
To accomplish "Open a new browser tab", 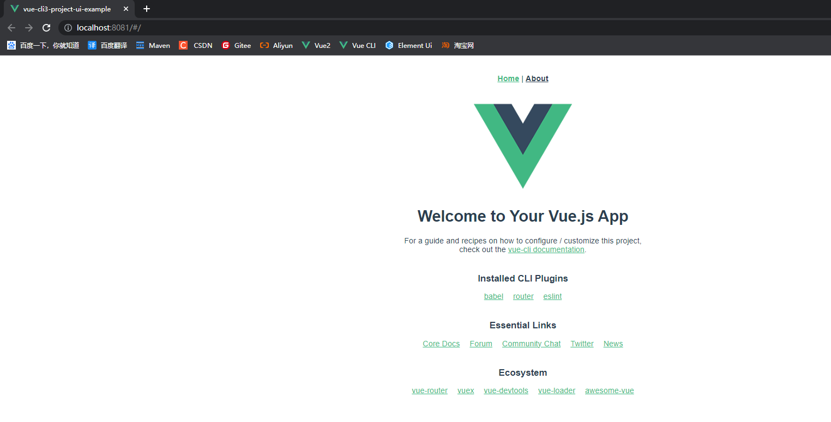I will coord(146,9).
